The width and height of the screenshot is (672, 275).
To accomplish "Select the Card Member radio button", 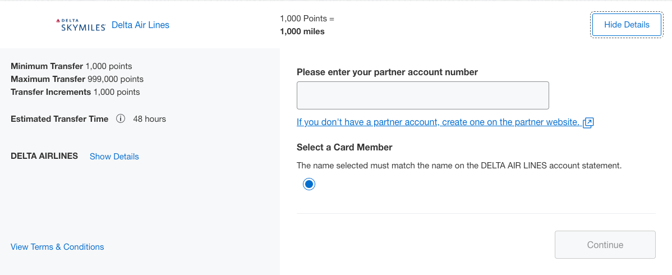I will 309,184.
